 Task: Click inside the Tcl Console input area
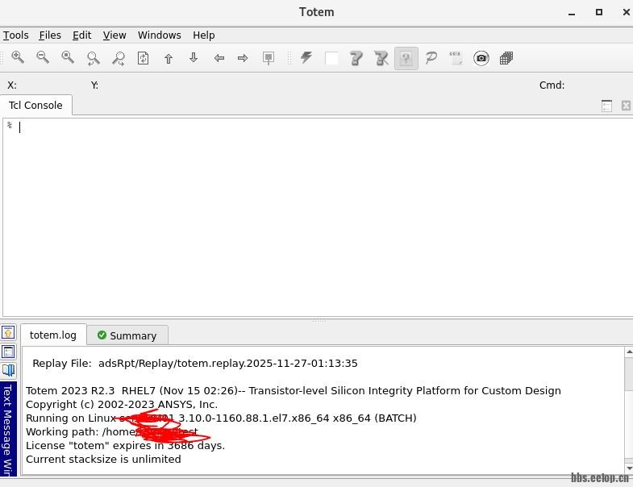pyautogui.click(x=314, y=218)
